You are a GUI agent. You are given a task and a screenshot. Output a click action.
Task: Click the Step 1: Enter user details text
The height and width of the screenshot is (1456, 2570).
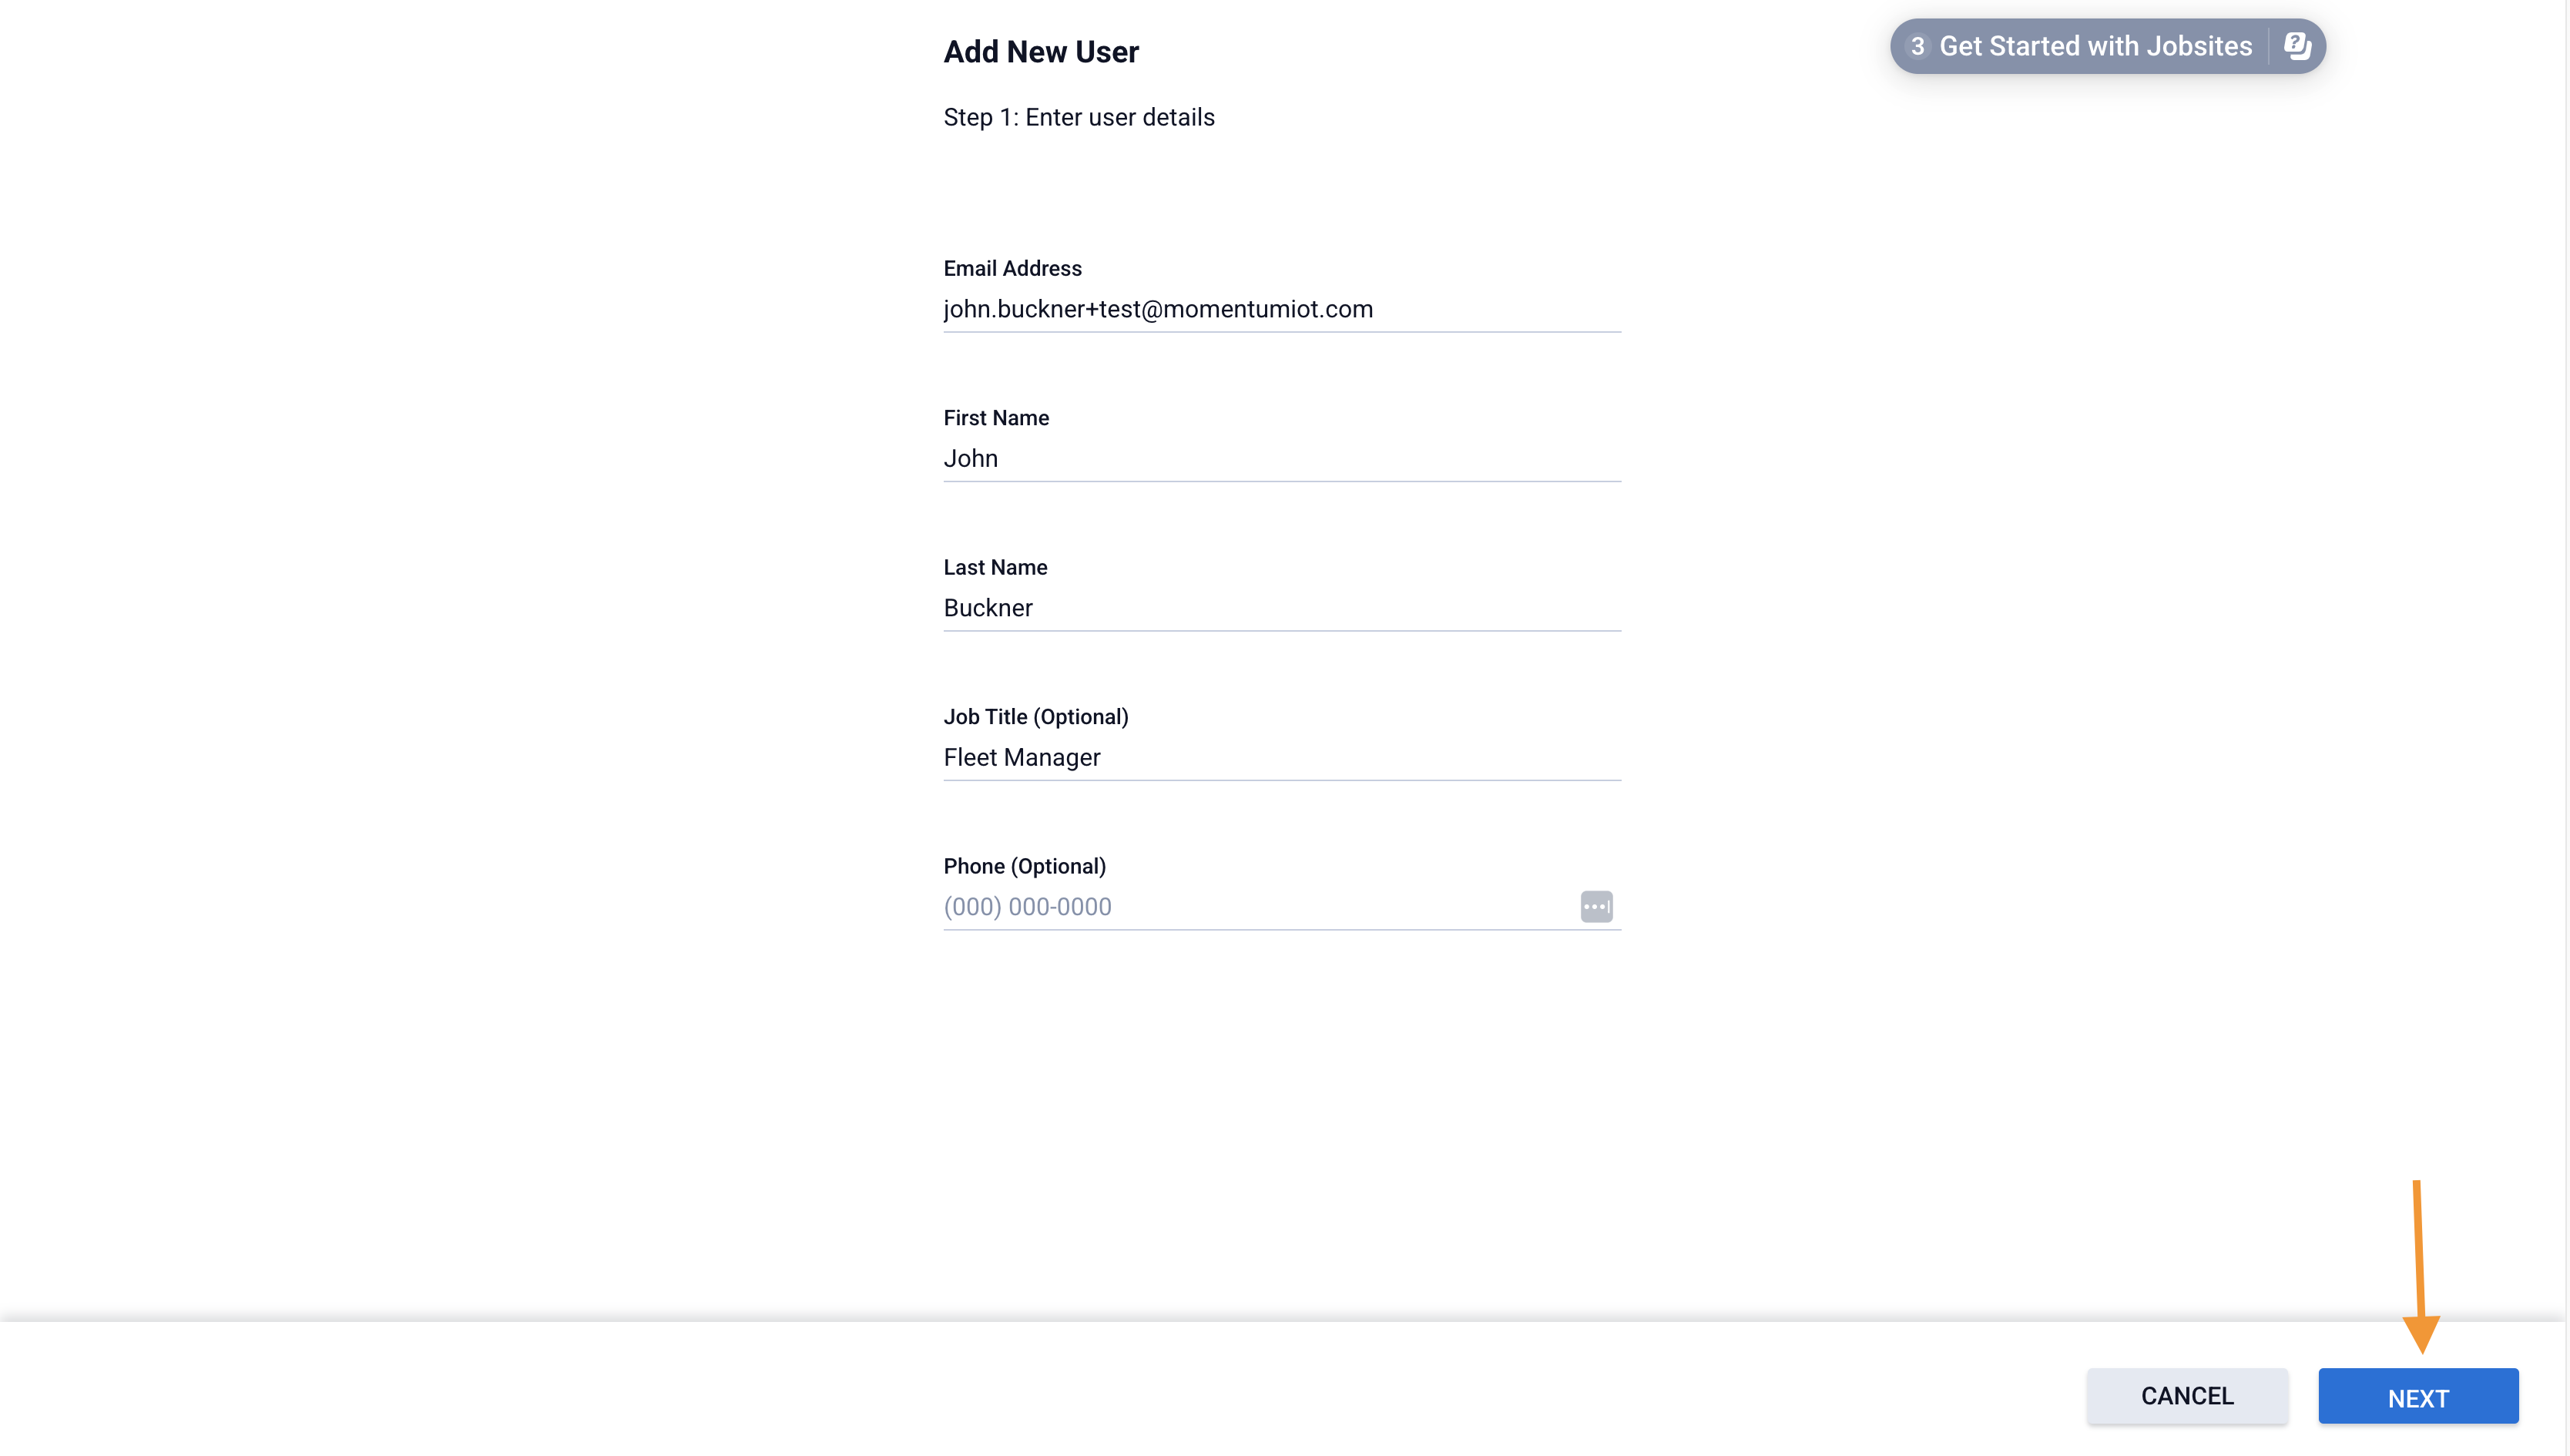coord(1078,117)
